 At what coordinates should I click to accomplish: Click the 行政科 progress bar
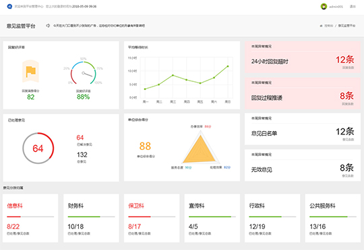[x=272, y=217]
